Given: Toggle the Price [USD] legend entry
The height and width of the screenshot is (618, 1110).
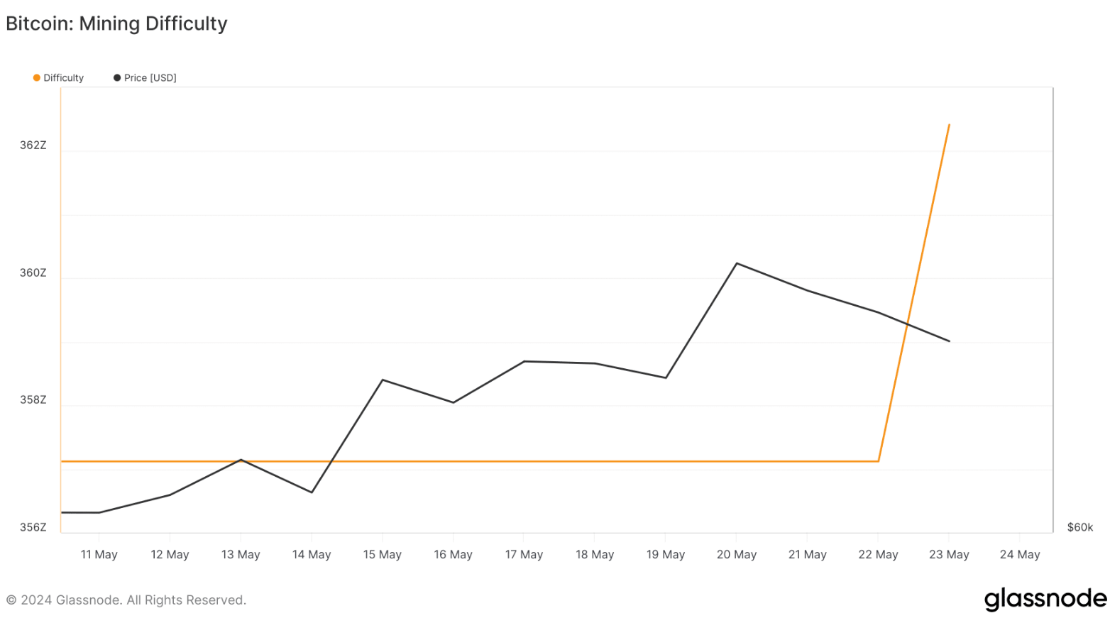Looking at the screenshot, I should coord(145,78).
